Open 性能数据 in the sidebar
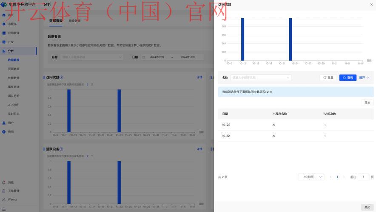 click(x=14, y=78)
